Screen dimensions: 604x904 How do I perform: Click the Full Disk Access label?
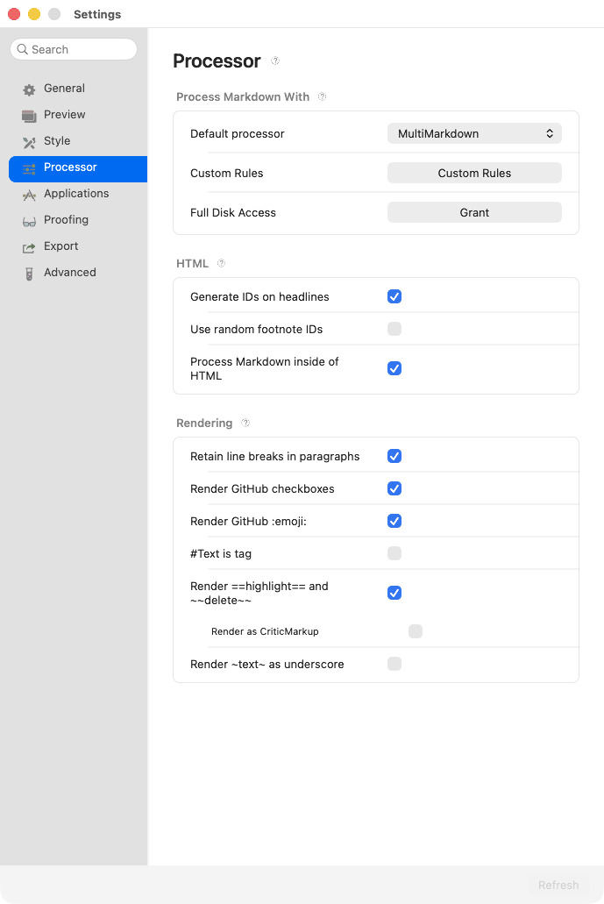tap(233, 213)
